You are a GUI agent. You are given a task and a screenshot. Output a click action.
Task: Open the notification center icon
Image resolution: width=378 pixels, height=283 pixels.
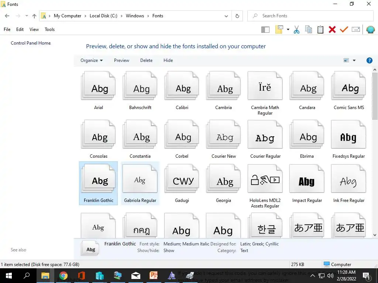click(x=367, y=276)
